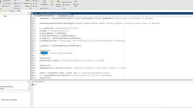The width and height of the screenshot is (193, 108).
Task: Click the Editor title bar icon
Action: coord(32,13)
